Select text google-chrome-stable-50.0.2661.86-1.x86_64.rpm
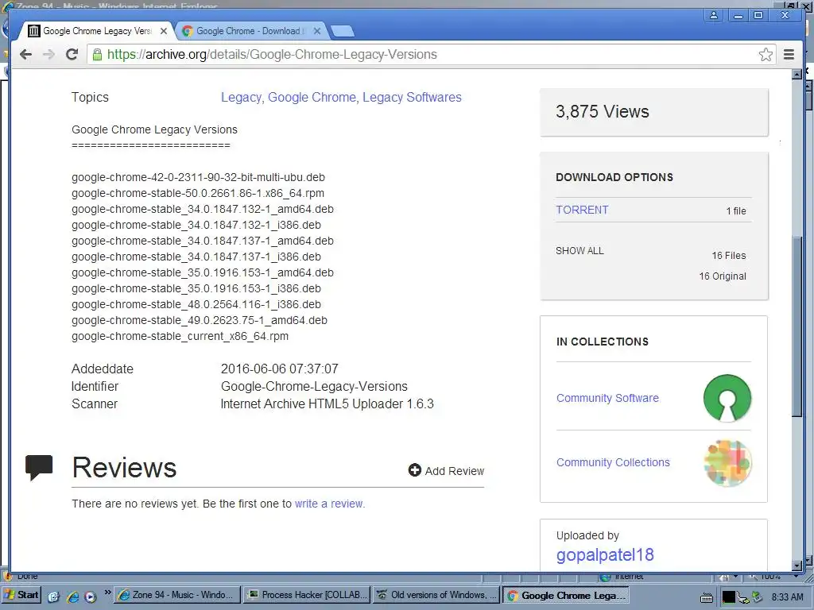Screen dimensions: 814x610 [198, 194]
